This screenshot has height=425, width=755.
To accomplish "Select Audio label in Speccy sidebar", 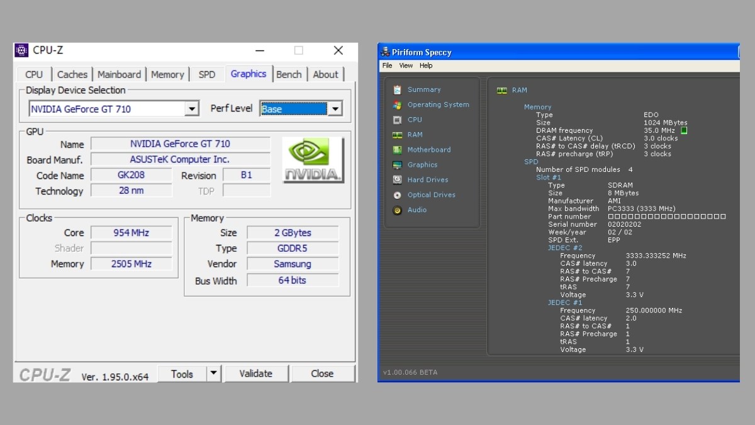I will [417, 210].
